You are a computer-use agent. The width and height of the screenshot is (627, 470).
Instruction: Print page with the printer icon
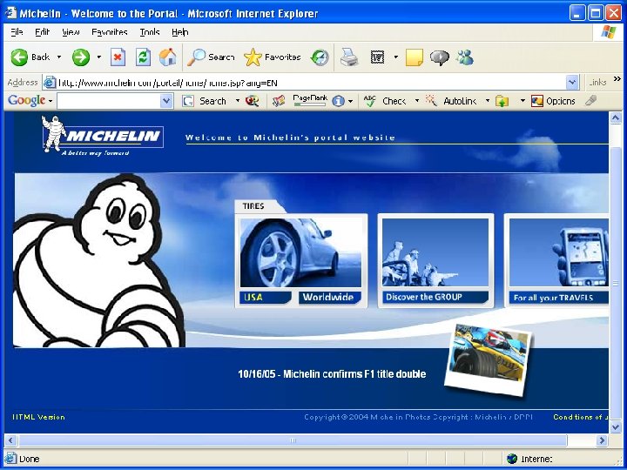348,57
